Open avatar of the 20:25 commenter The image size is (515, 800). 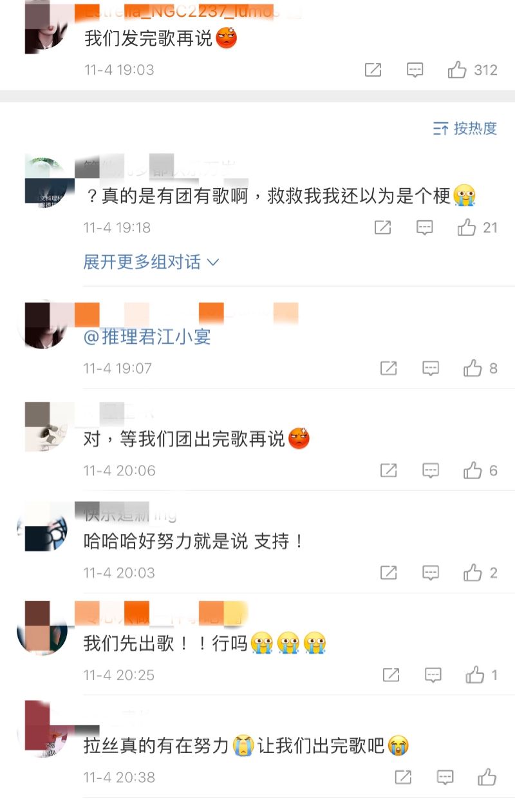click(x=42, y=627)
